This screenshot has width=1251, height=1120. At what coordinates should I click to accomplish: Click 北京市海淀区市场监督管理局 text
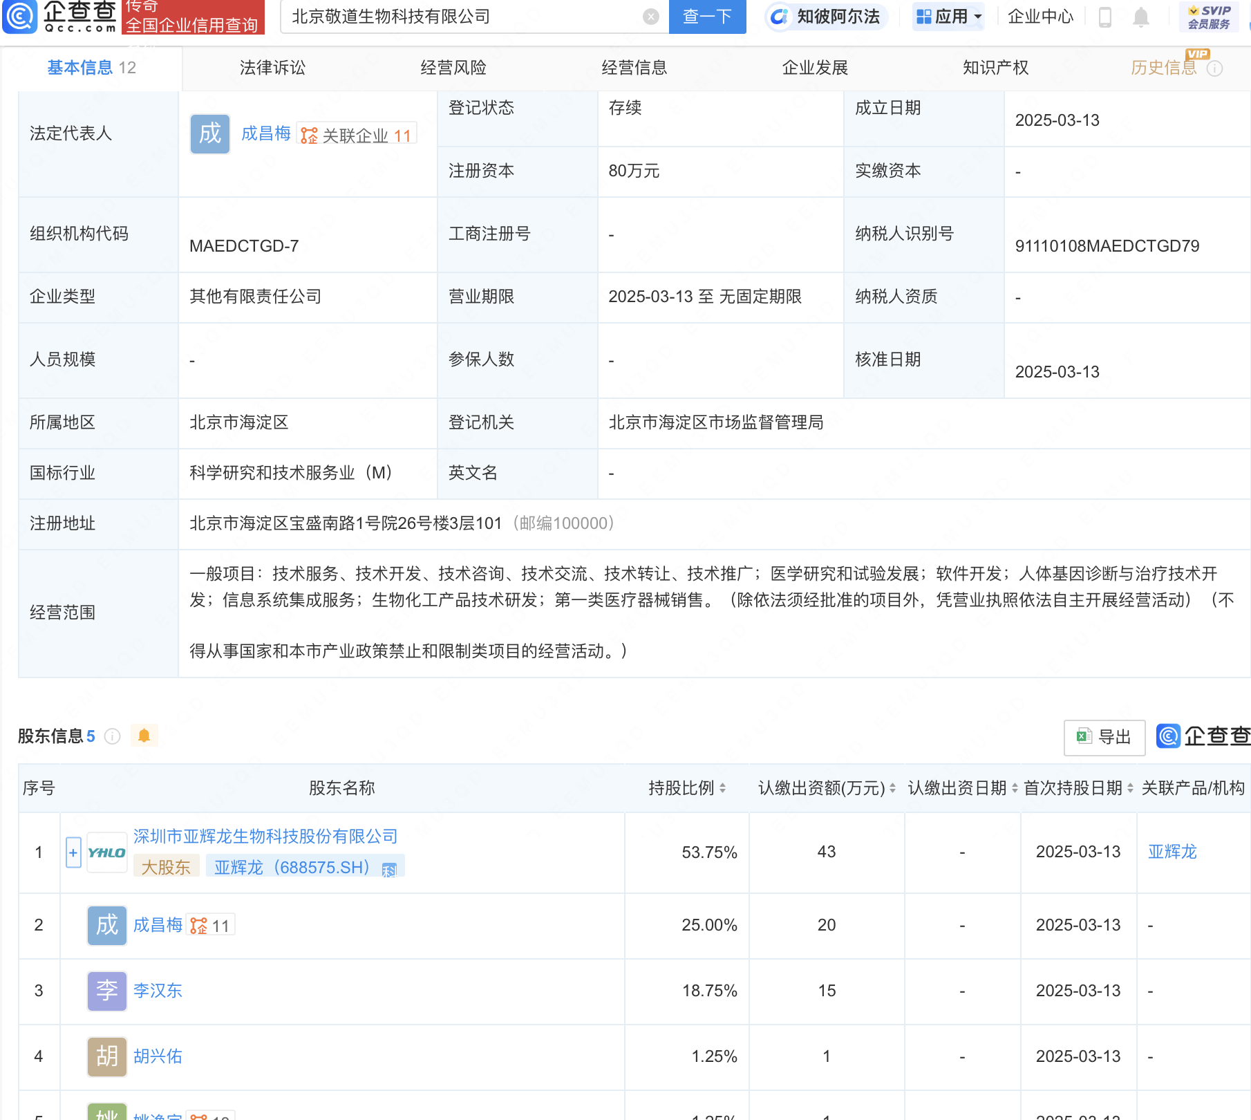(x=715, y=422)
